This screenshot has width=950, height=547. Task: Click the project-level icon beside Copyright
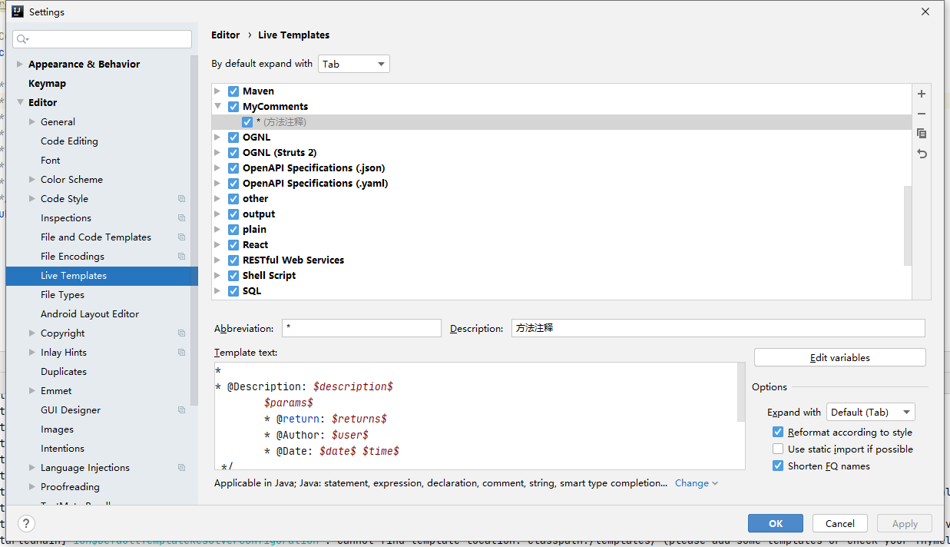(x=181, y=333)
